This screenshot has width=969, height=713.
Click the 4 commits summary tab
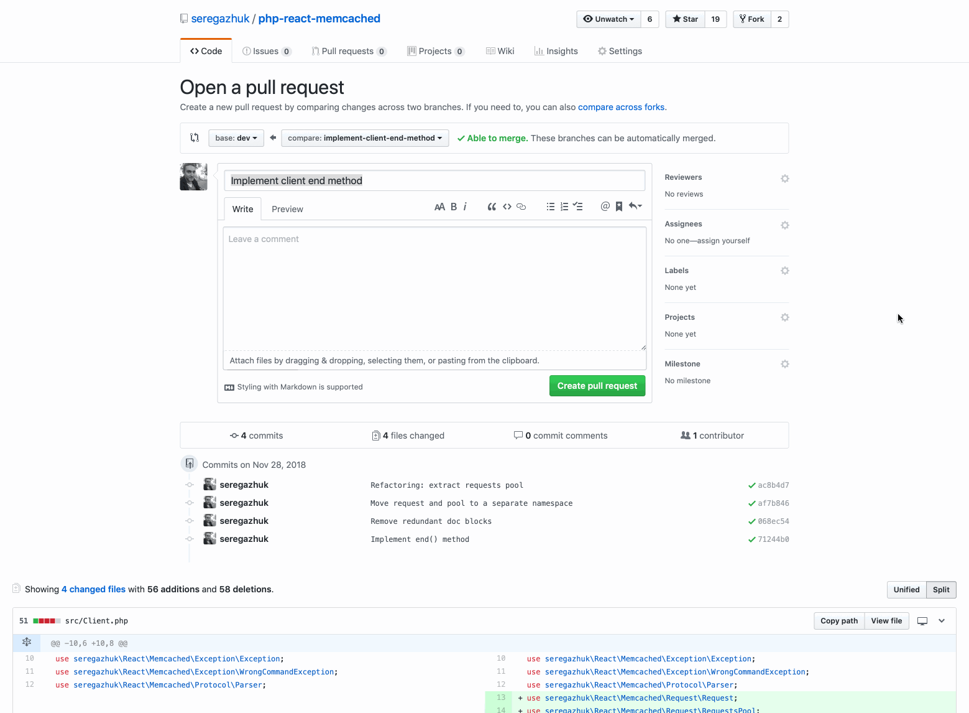click(256, 436)
